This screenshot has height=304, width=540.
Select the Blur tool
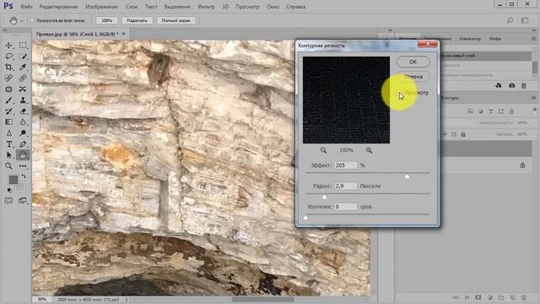tap(23, 122)
